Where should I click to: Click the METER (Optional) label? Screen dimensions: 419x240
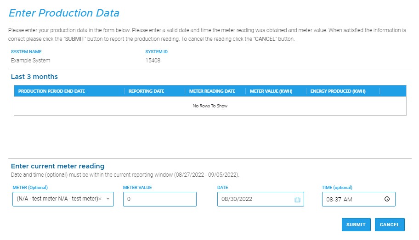coord(30,187)
